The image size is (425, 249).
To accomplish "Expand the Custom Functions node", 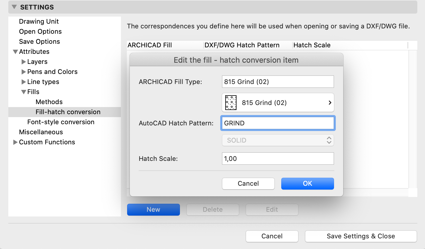I will [15, 142].
